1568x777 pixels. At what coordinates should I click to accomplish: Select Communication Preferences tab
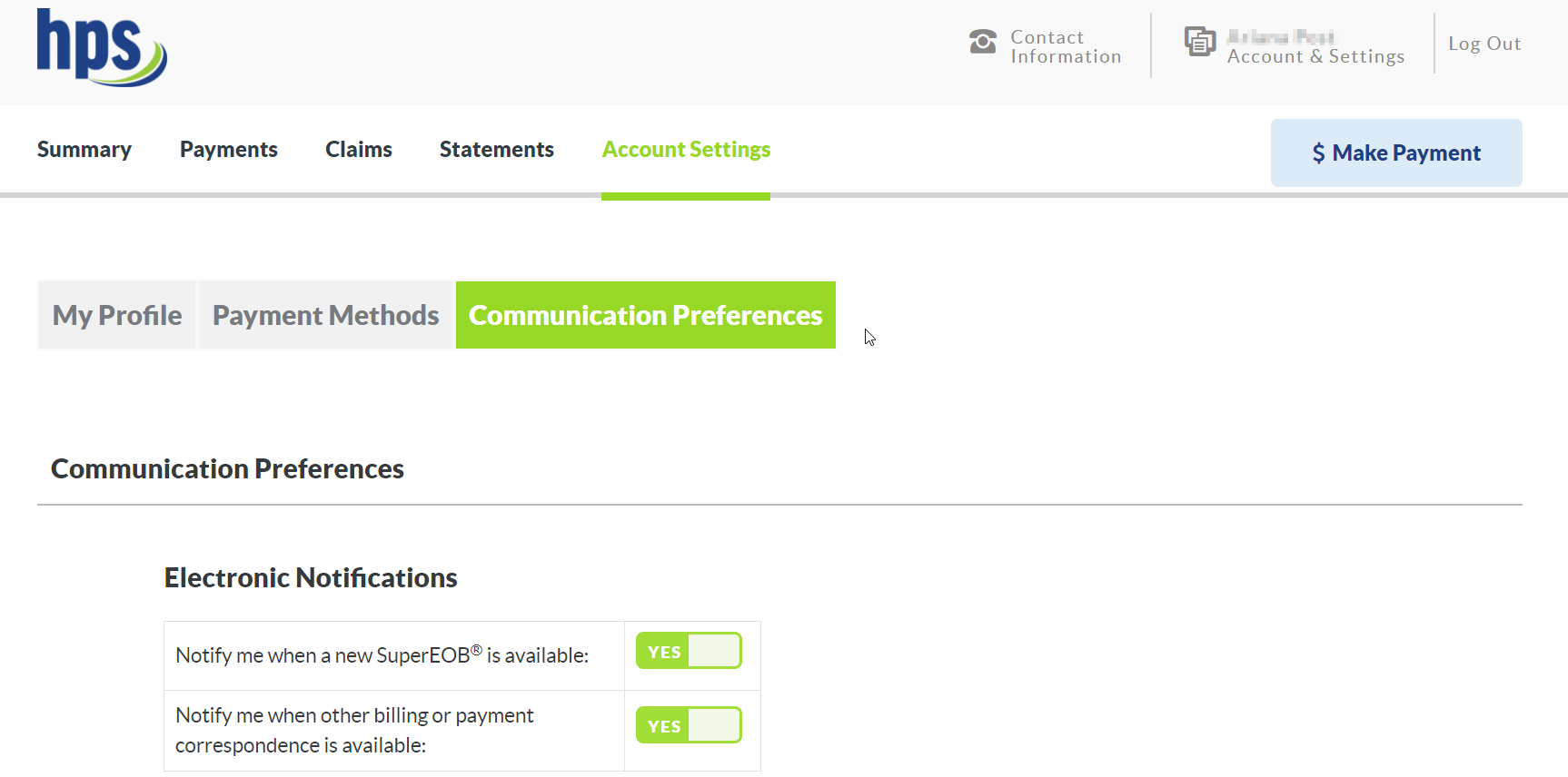point(645,315)
